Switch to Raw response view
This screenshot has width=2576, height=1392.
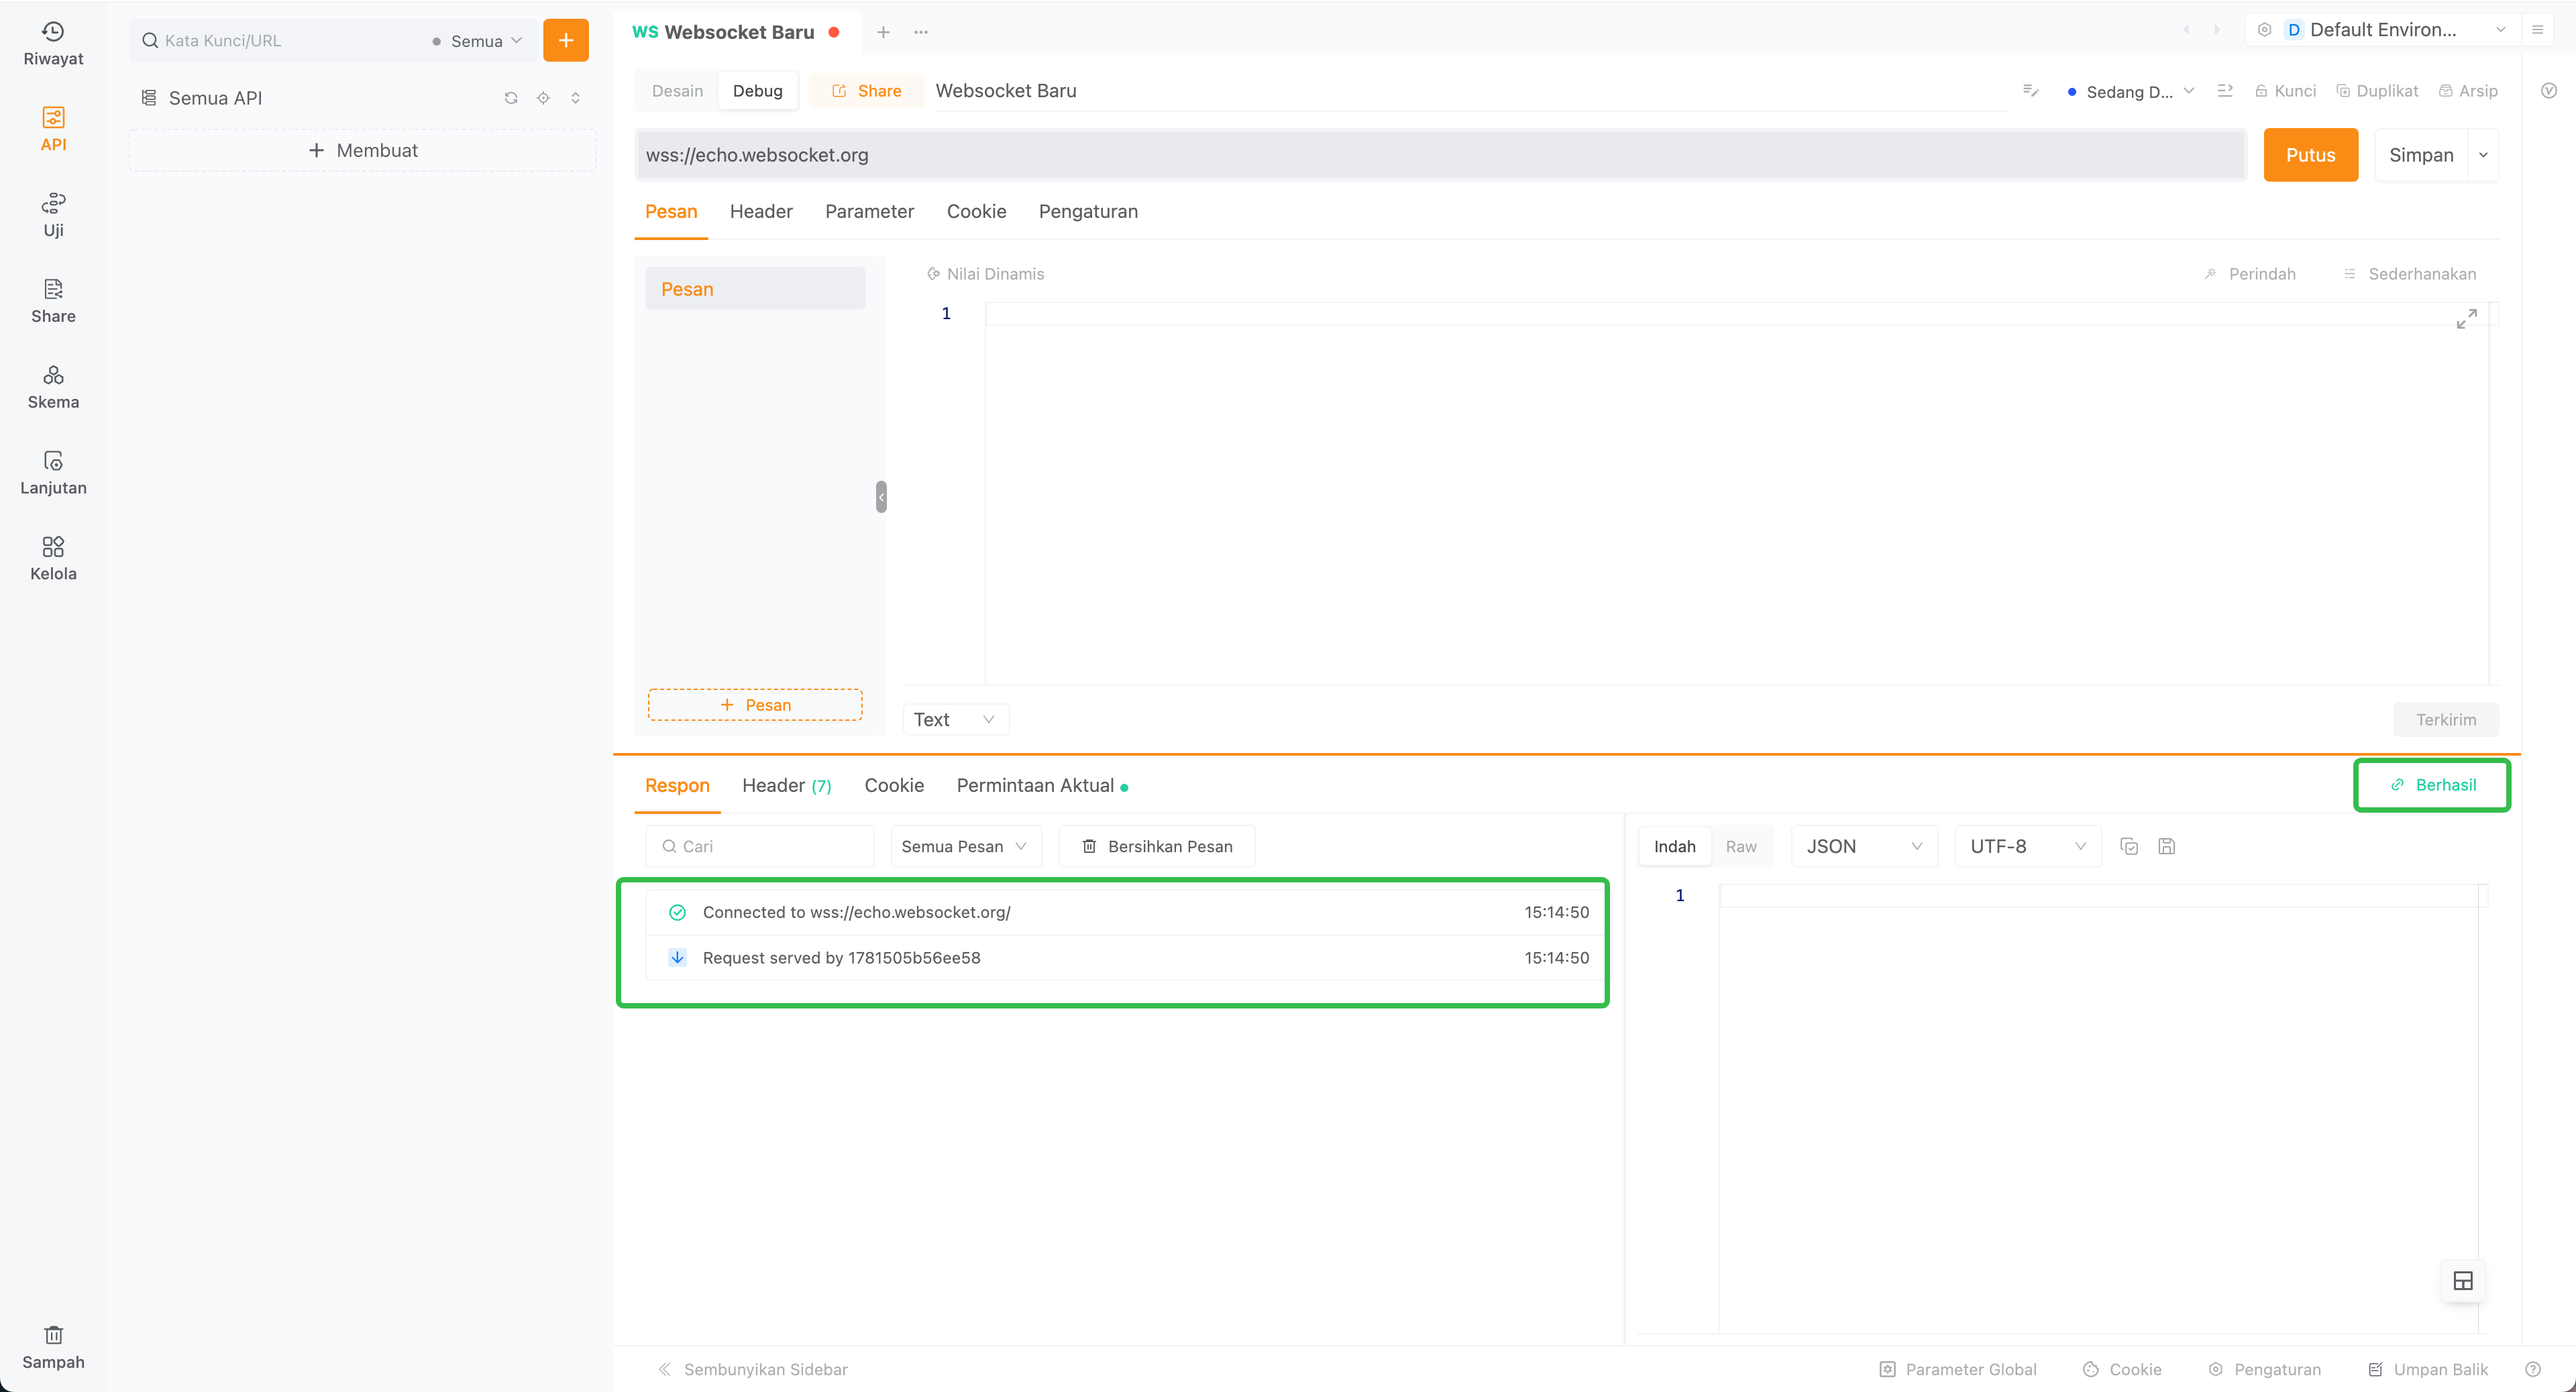(1741, 846)
